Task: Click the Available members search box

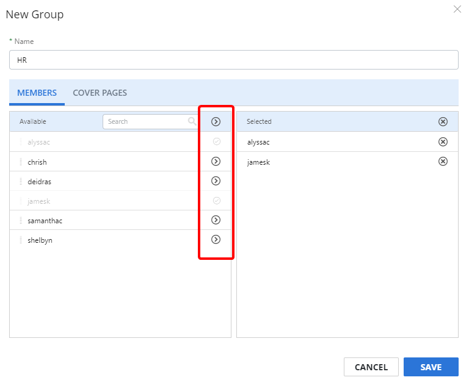Action: click(x=147, y=121)
